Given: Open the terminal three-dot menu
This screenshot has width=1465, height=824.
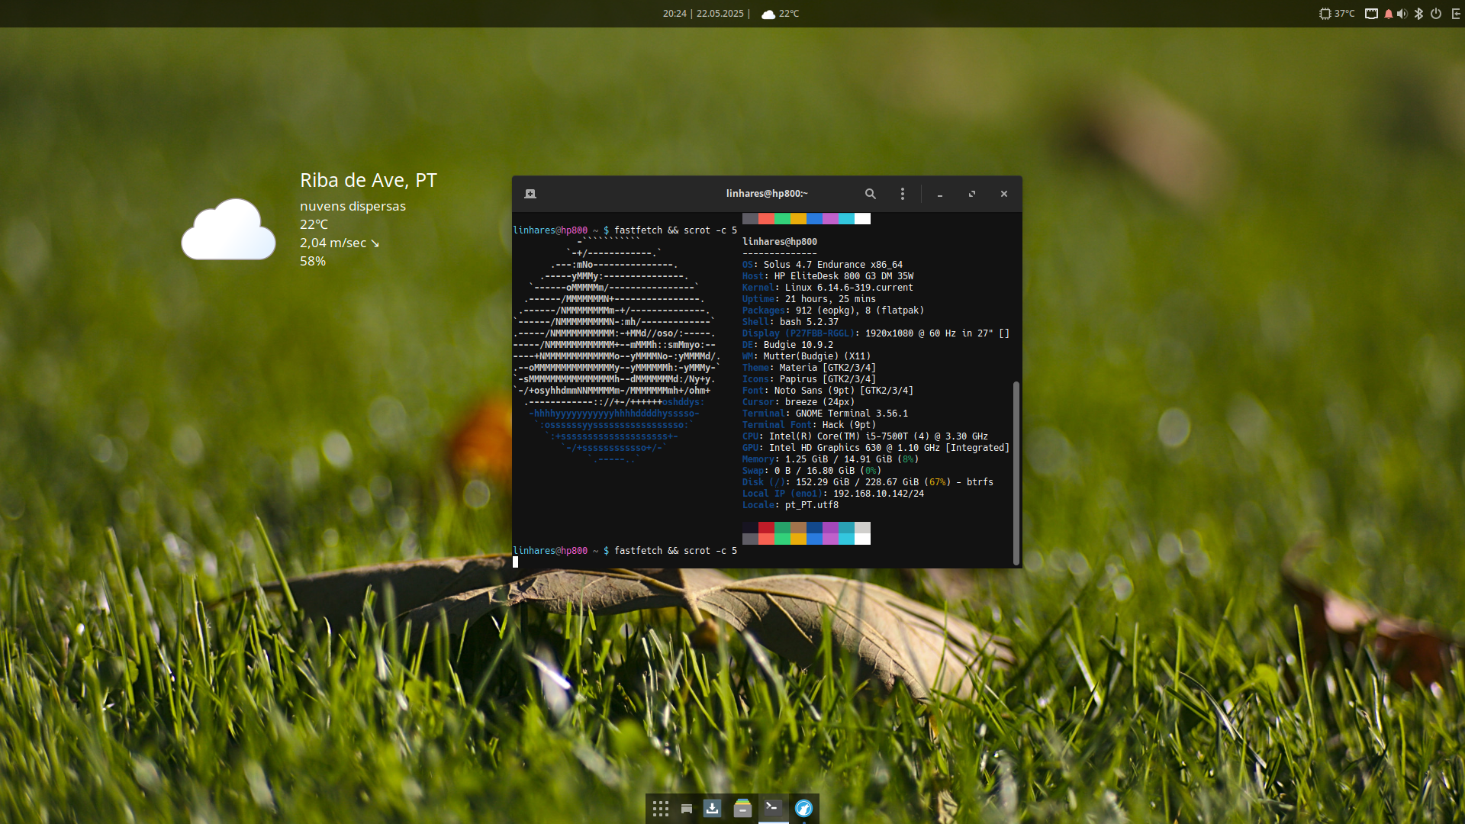Looking at the screenshot, I should click(x=903, y=194).
